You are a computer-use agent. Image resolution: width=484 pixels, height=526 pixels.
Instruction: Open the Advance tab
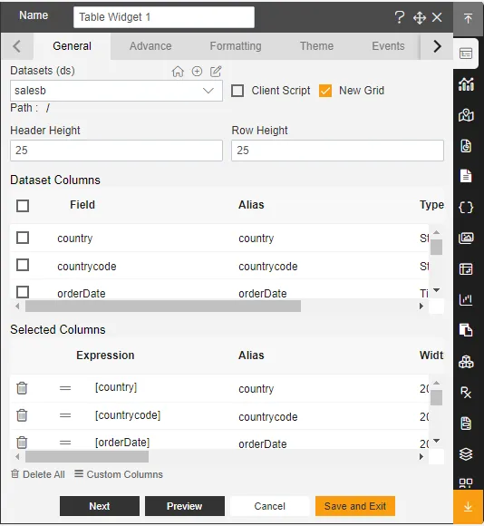pos(150,46)
